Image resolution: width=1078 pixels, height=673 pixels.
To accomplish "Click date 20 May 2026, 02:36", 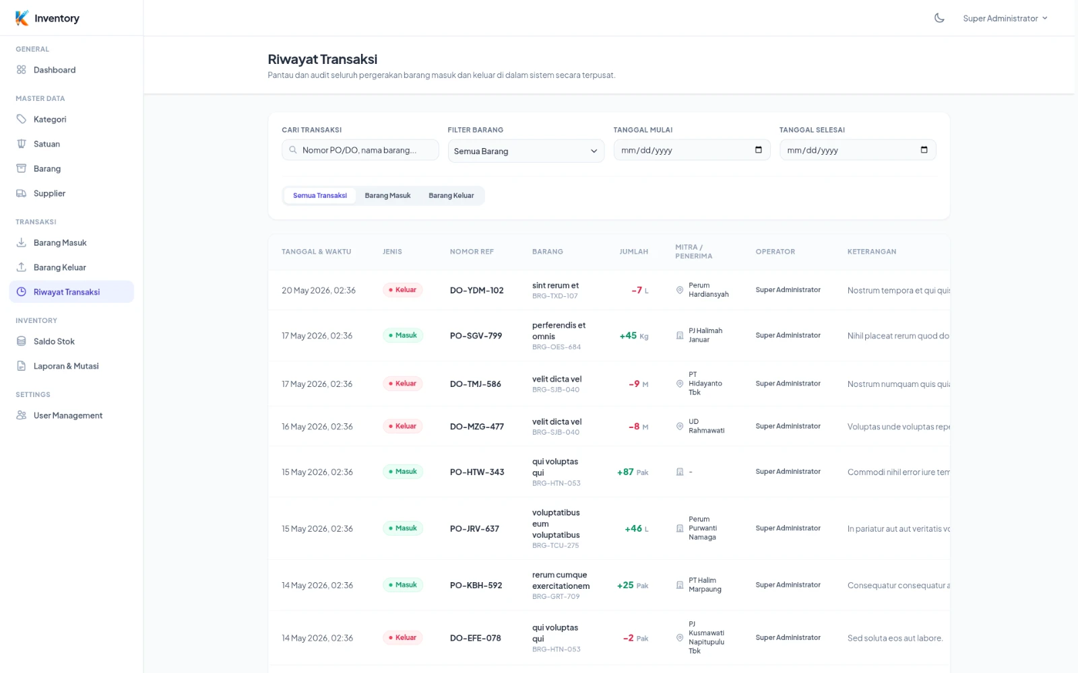I will coord(319,291).
